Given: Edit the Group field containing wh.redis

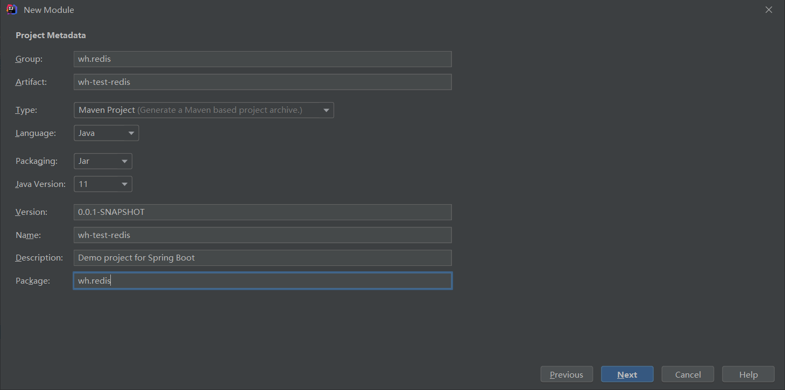Looking at the screenshot, I should [x=263, y=59].
